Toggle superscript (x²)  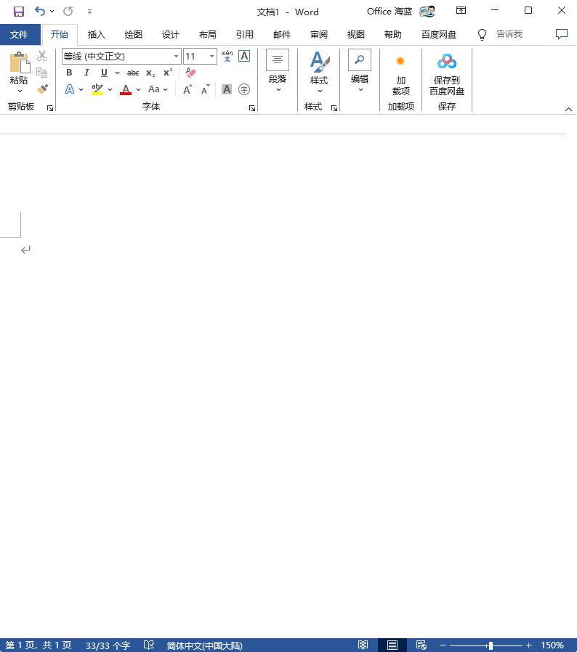tap(168, 73)
